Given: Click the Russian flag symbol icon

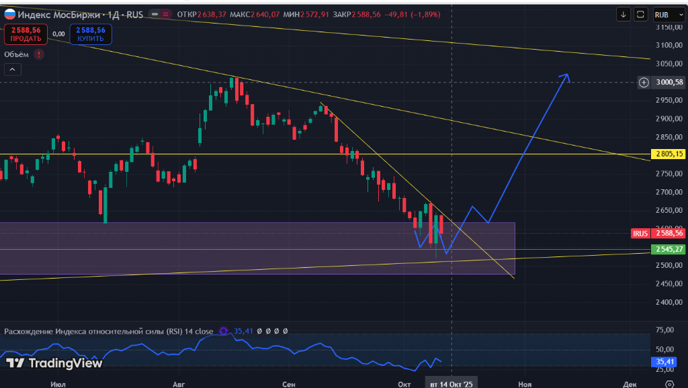Looking at the screenshot, I should click(x=10, y=14).
